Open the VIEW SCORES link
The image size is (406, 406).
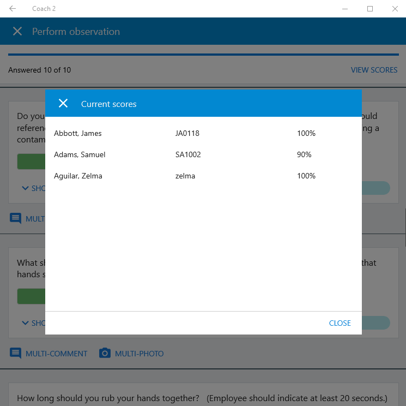point(374,70)
